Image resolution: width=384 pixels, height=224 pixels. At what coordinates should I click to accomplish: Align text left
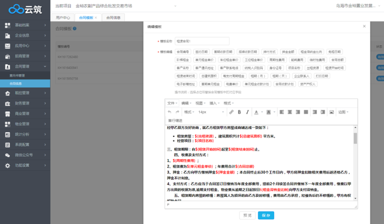(x=281, y=112)
